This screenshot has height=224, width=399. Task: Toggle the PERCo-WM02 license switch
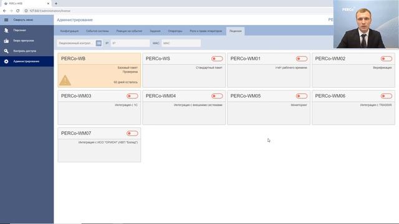click(x=387, y=58)
